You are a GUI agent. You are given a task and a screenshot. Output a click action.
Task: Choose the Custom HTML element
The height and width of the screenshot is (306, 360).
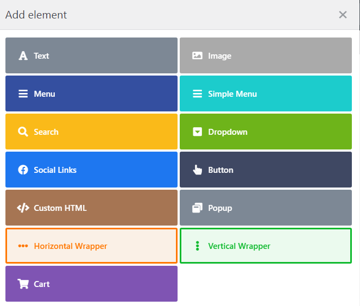pyautogui.click(x=91, y=208)
